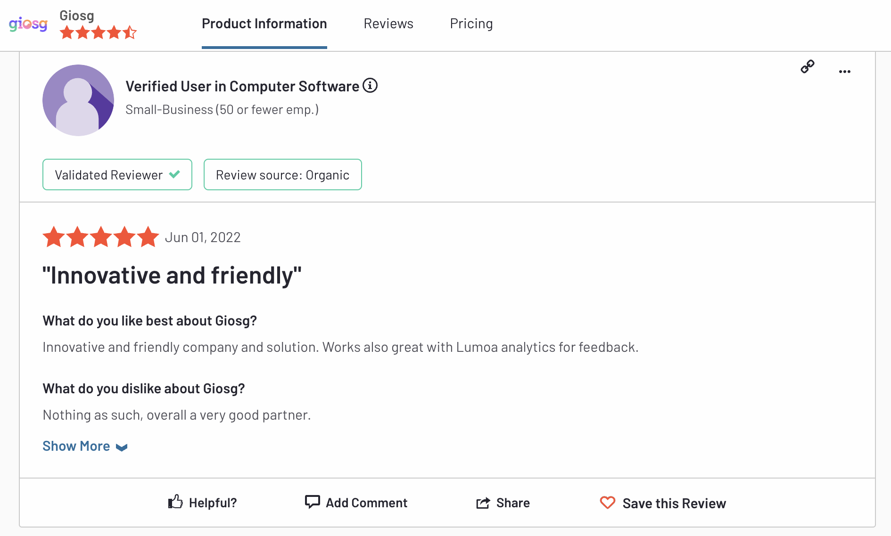Click the Giosg logo icon
Viewport: 891px width, 536px height.
[x=28, y=24]
